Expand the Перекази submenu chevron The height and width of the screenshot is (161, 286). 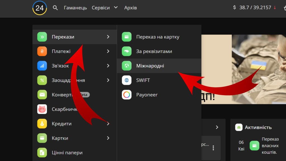click(109, 37)
